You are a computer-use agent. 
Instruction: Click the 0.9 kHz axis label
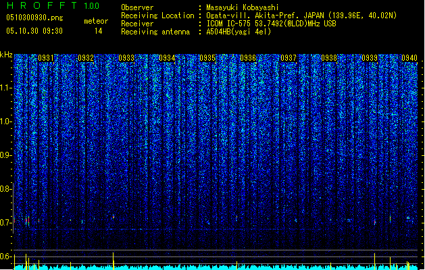click(x=5, y=155)
